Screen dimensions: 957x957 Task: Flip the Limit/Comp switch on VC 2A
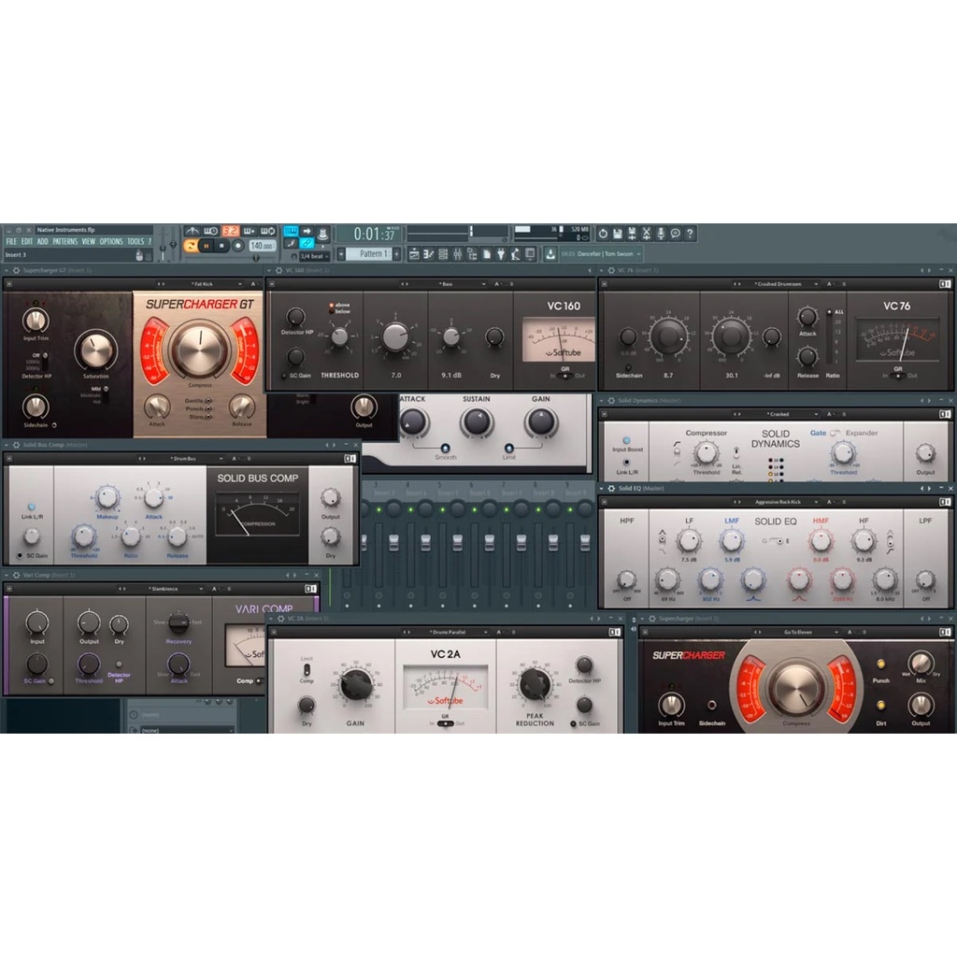coord(307,669)
